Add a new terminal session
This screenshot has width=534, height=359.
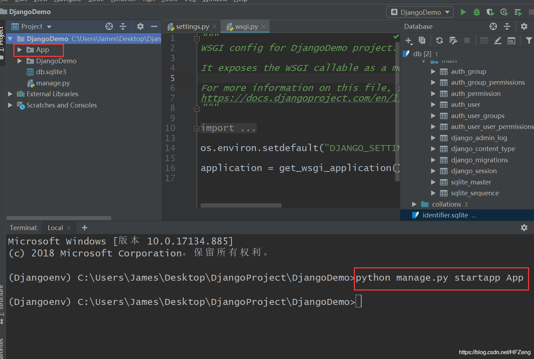[x=85, y=228]
